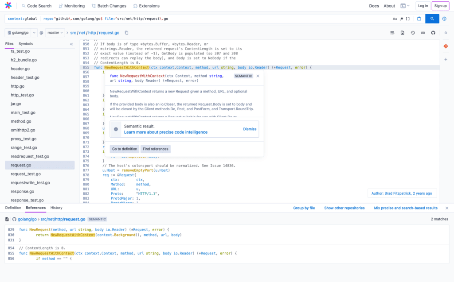
Task: Click context:global search context selector
Action: (x=22, y=19)
